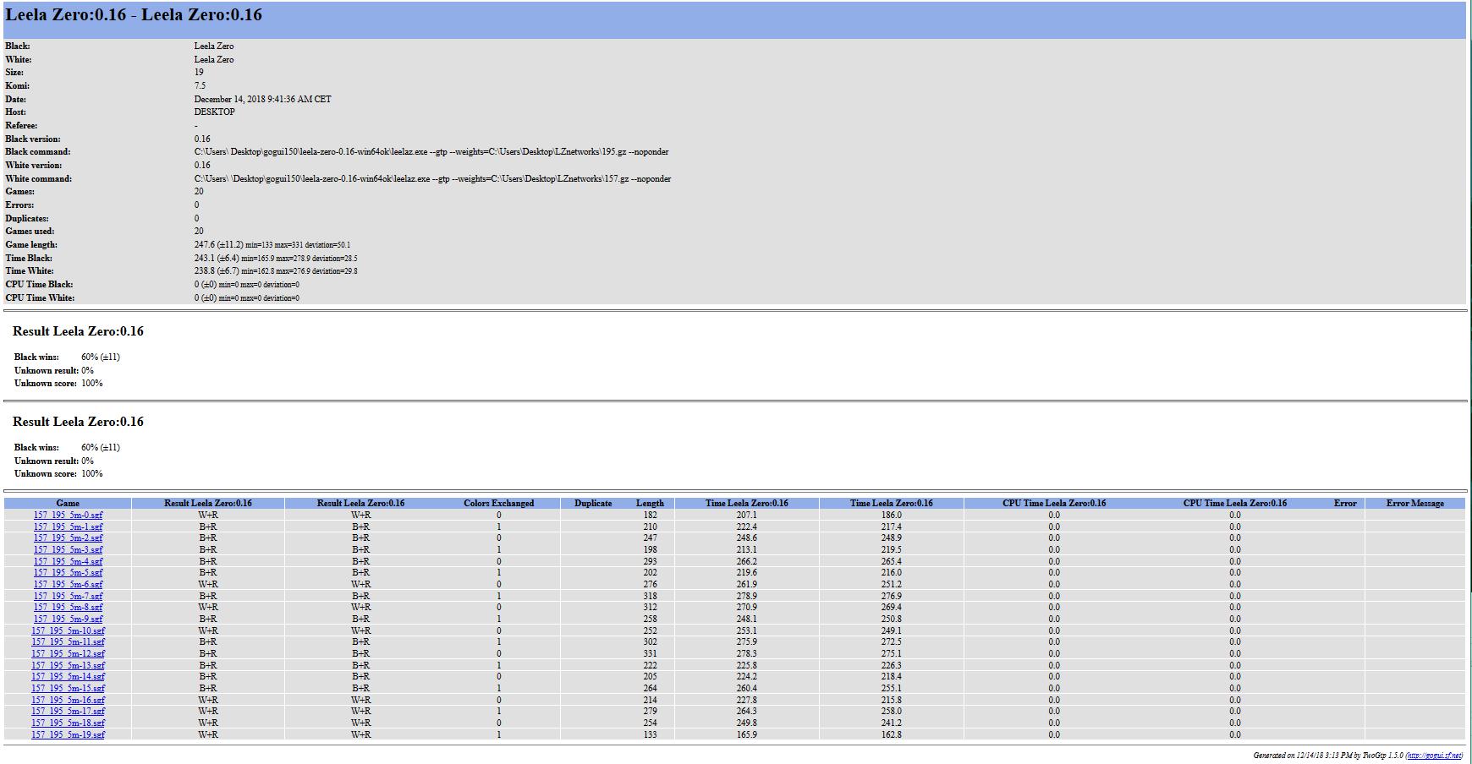
Task: Click time cell '241.2' in table
Action: point(891,723)
